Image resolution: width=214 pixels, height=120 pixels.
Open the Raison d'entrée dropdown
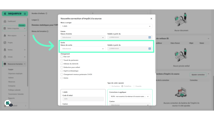83,38
